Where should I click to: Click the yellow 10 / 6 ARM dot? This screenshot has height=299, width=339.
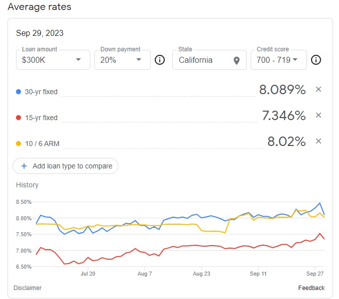pos(18,144)
